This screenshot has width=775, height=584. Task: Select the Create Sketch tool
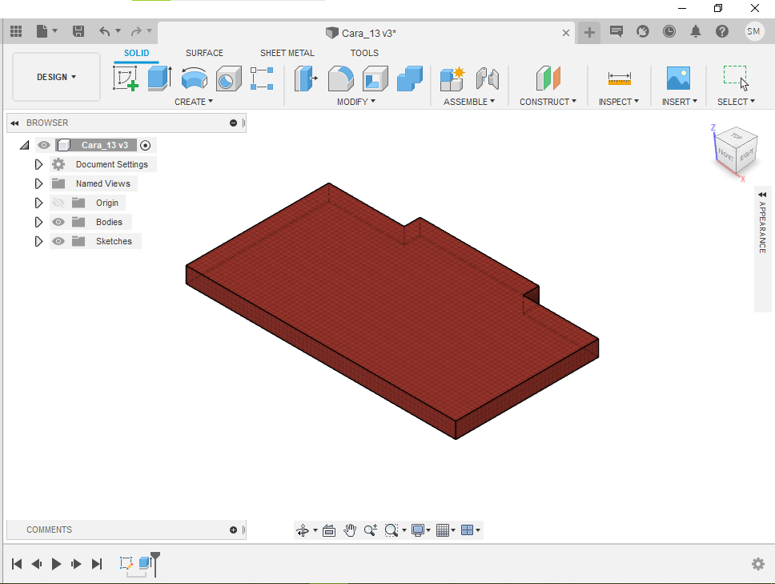126,79
